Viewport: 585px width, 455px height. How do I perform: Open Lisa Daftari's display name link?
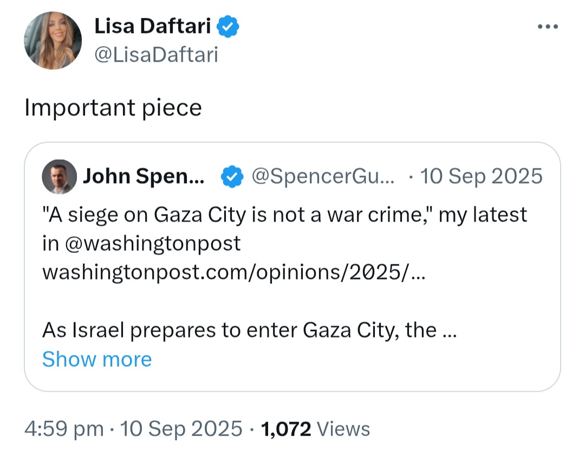pyautogui.click(x=152, y=26)
